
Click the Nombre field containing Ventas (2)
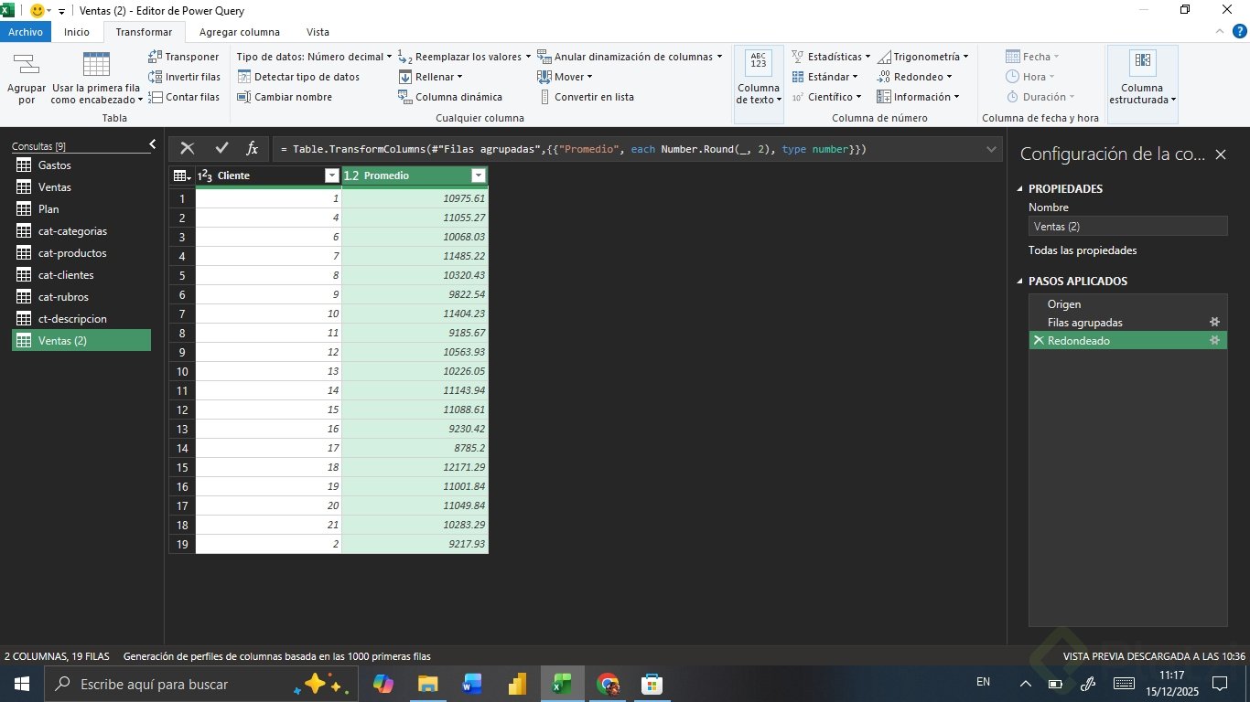point(1127,227)
